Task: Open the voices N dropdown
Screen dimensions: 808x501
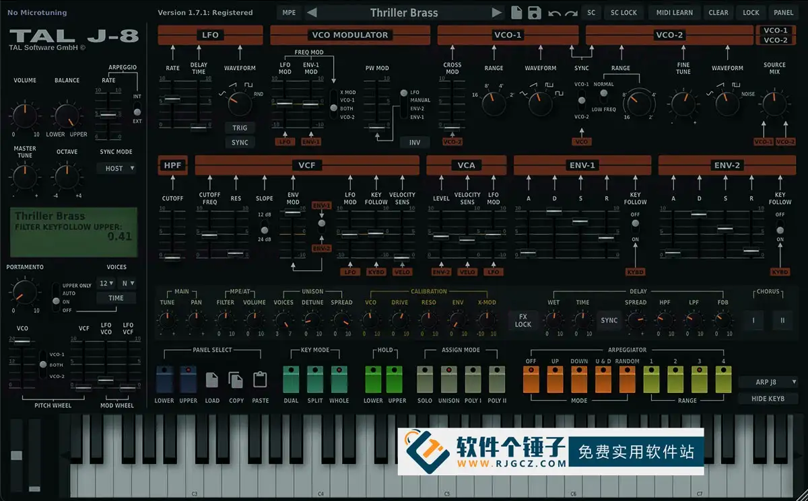Action: click(x=129, y=283)
